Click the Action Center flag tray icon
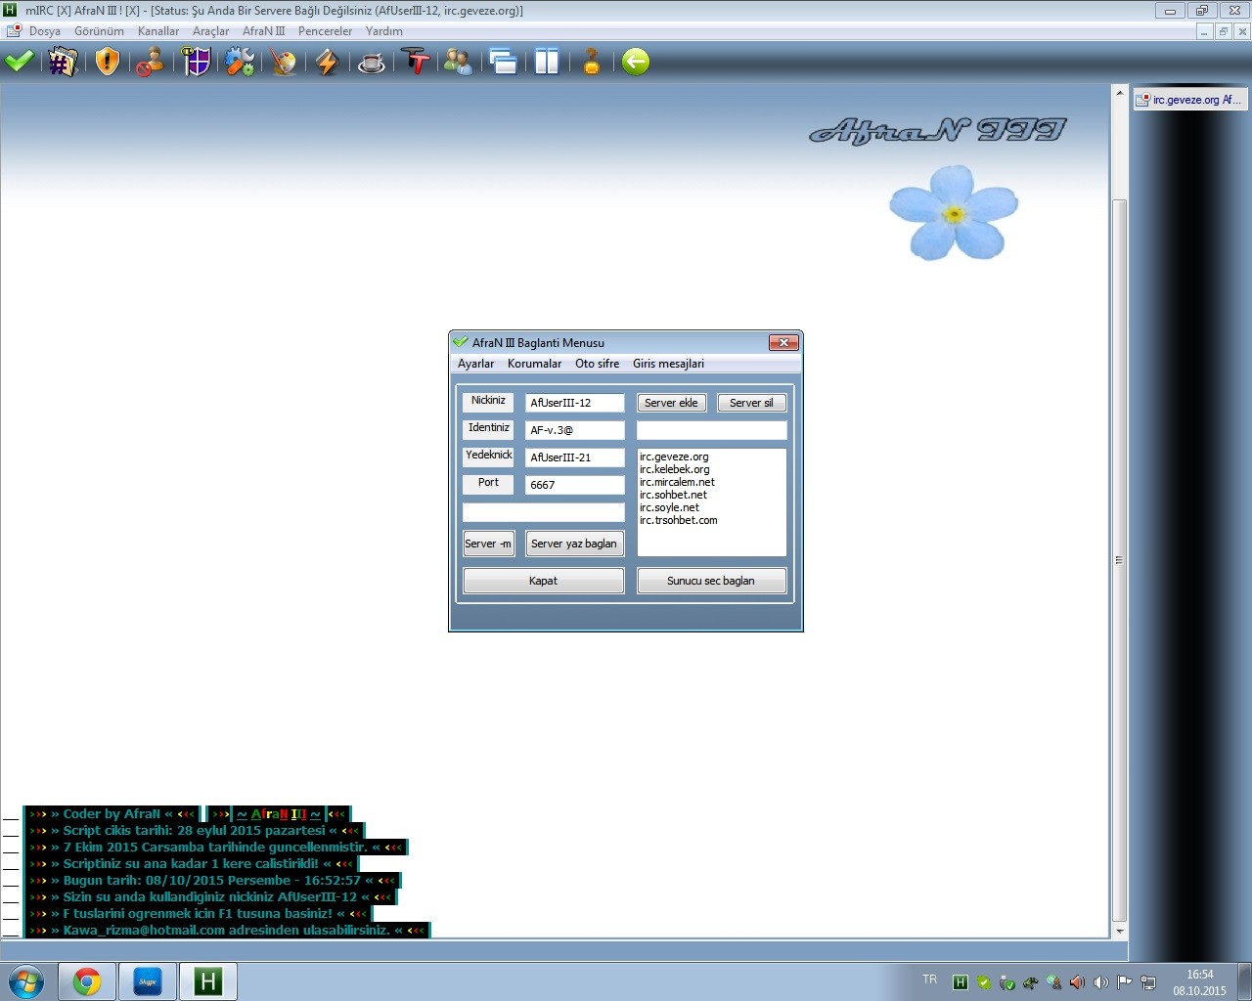This screenshot has width=1252, height=1001. [1124, 982]
